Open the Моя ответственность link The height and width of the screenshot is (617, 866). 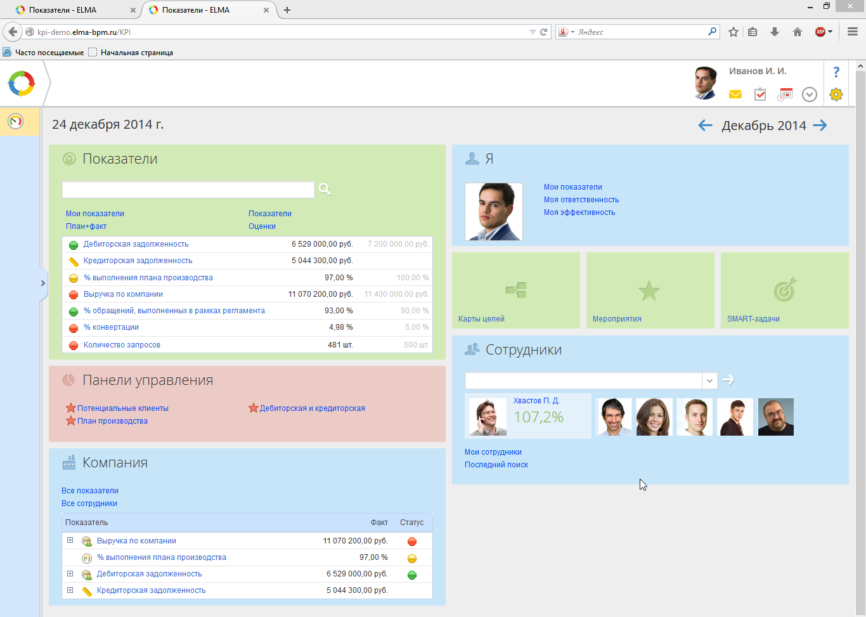tap(581, 200)
